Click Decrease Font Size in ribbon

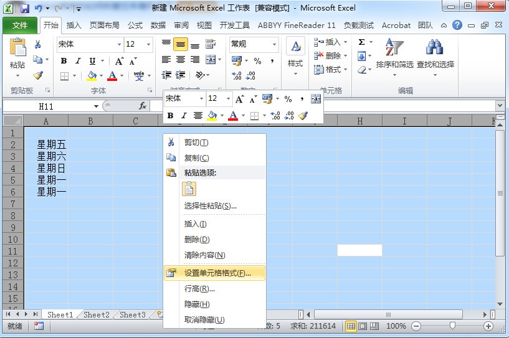point(133,61)
